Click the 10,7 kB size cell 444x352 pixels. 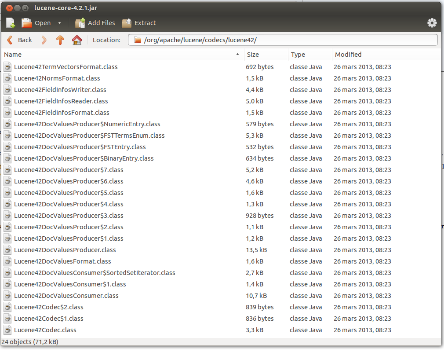[256, 296]
